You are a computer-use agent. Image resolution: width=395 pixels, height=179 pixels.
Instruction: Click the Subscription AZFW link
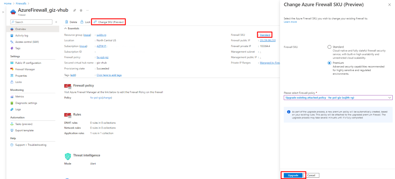[x=101, y=46]
